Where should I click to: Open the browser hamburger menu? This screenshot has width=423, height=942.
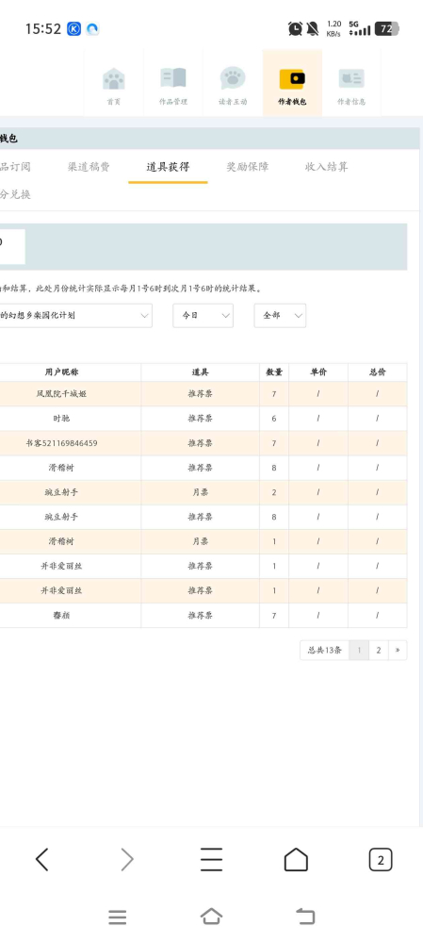(211, 860)
